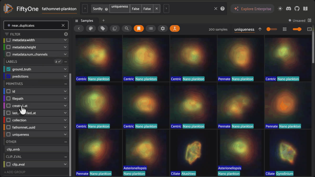Uncheck the predictions label checkbox
The width and height of the screenshot is (315, 177).
click(8, 76)
